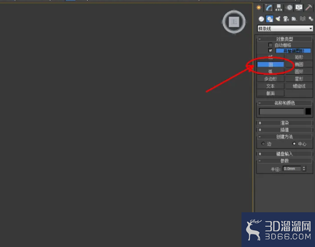Open the Motion panel tab
Screen dimensions: 315x247
[290, 8]
